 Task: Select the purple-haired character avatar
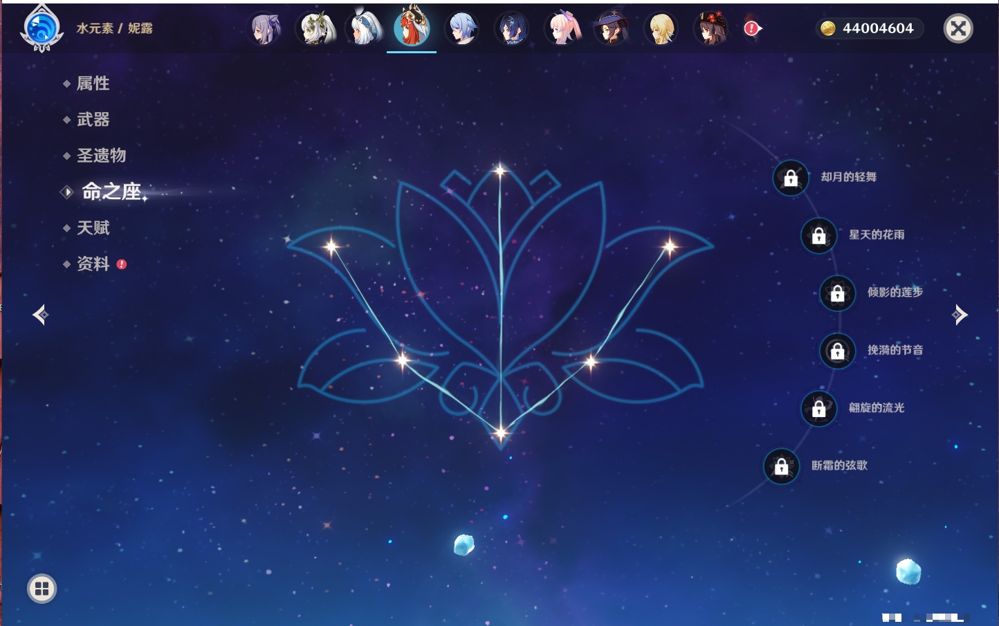[x=264, y=29]
